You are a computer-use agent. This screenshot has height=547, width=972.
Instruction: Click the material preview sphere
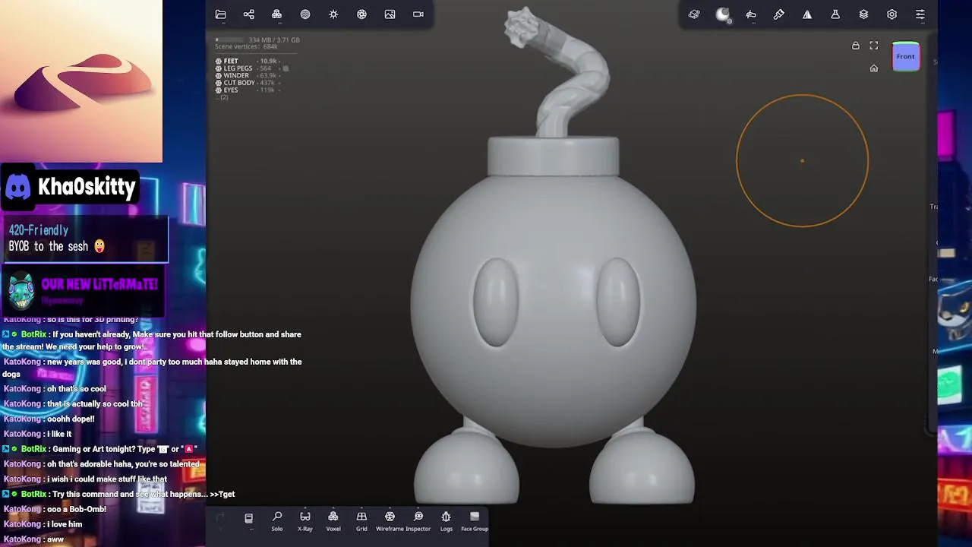coord(723,14)
